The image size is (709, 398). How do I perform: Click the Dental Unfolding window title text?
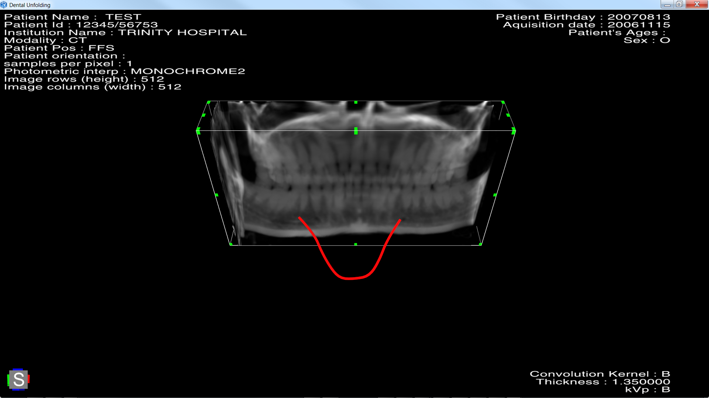point(30,5)
